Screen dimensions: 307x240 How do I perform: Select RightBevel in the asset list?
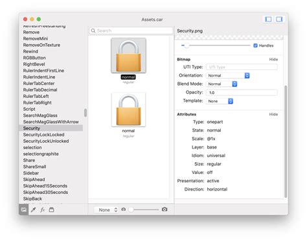point(34,64)
